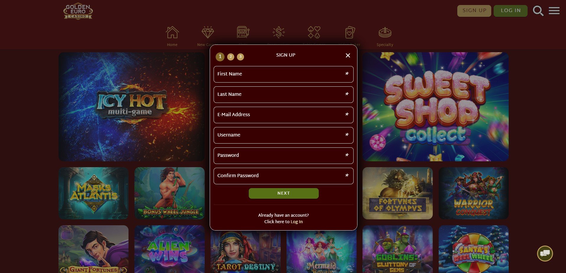Expand the hamburger menu
The height and width of the screenshot is (273, 566).
(x=554, y=11)
